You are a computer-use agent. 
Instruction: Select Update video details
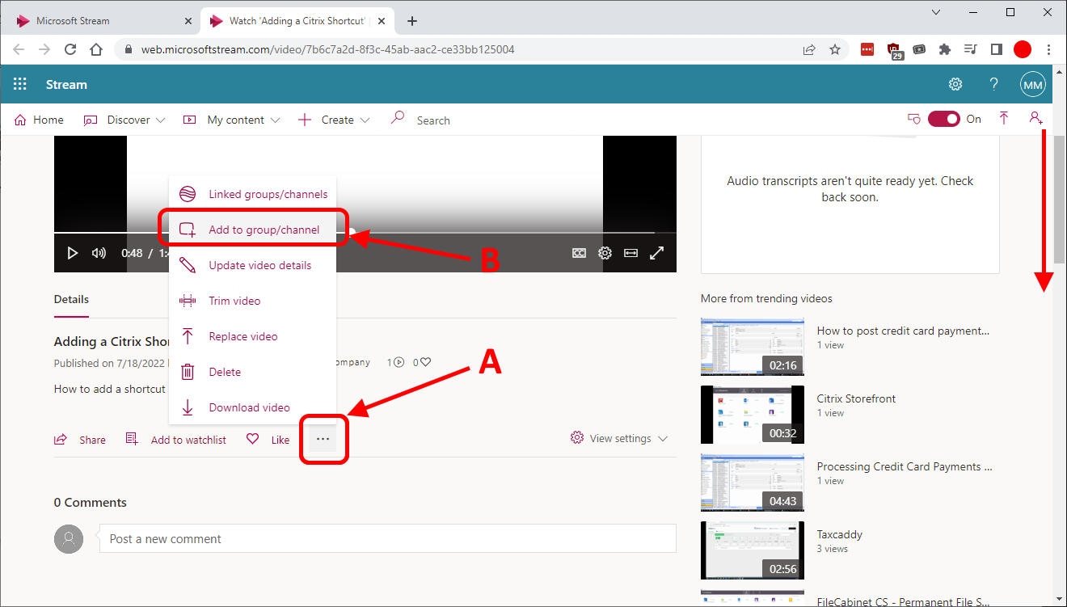coord(252,265)
